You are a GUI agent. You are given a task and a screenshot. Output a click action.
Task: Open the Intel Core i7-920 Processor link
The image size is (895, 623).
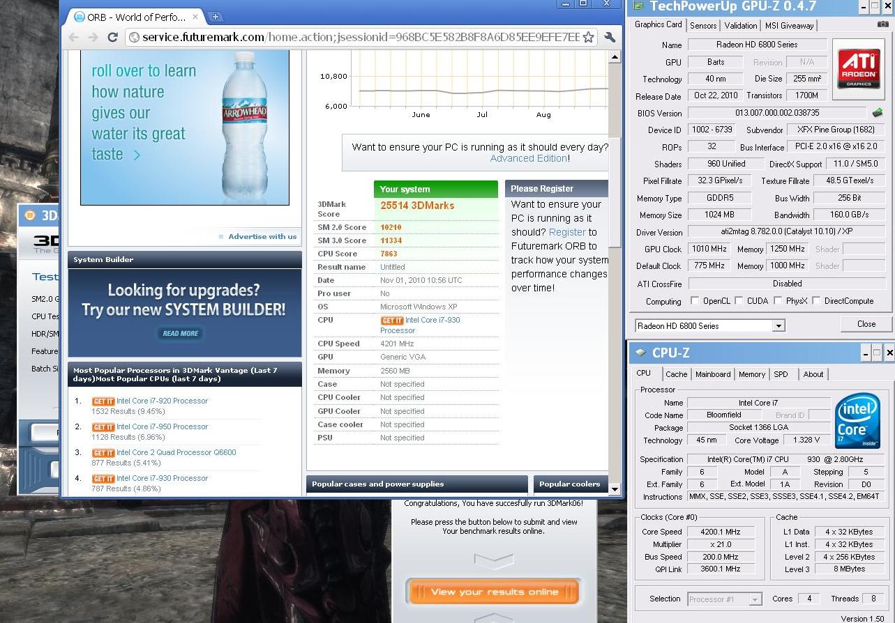(x=162, y=401)
